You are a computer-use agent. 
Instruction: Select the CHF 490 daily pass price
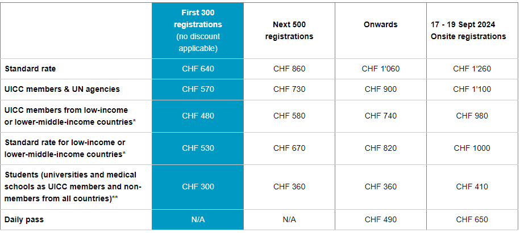380,219
